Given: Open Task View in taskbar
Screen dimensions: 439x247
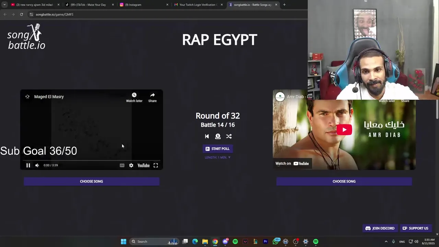Looking at the screenshot, I should click(185, 242).
